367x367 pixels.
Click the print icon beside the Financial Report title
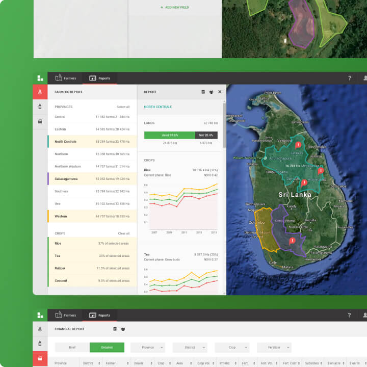pyautogui.click(x=123, y=329)
